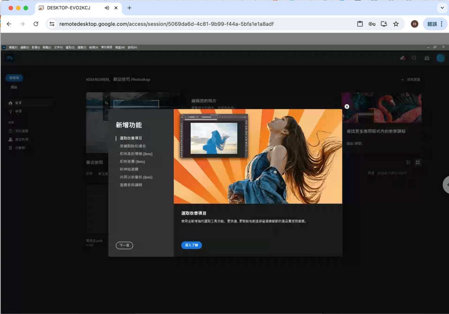Click the 下一頁 button
The height and width of the screenshot is (314, 449).
click(124, 245)
